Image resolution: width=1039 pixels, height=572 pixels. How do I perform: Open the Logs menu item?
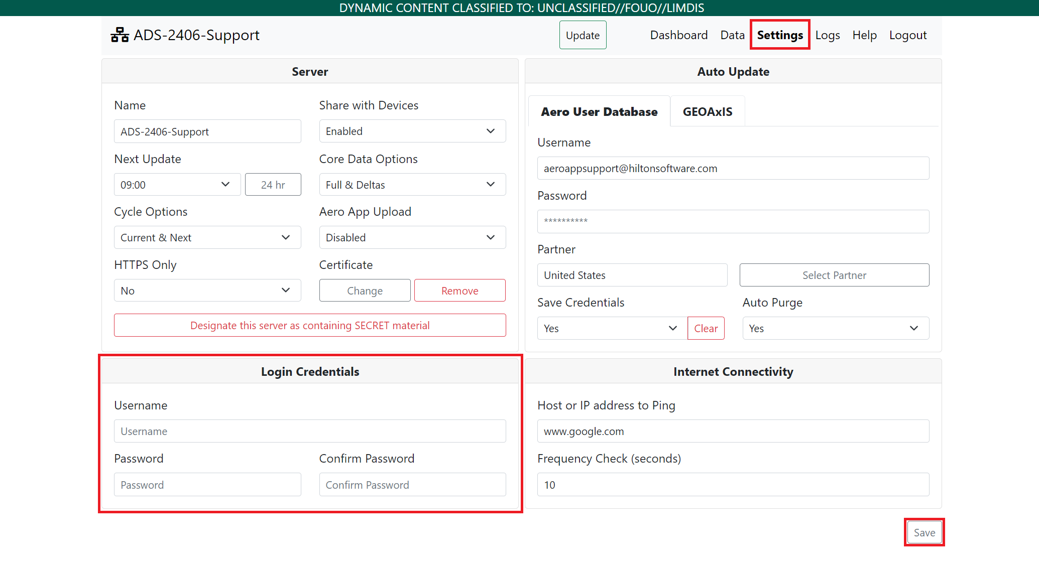[x=827, y=35]
